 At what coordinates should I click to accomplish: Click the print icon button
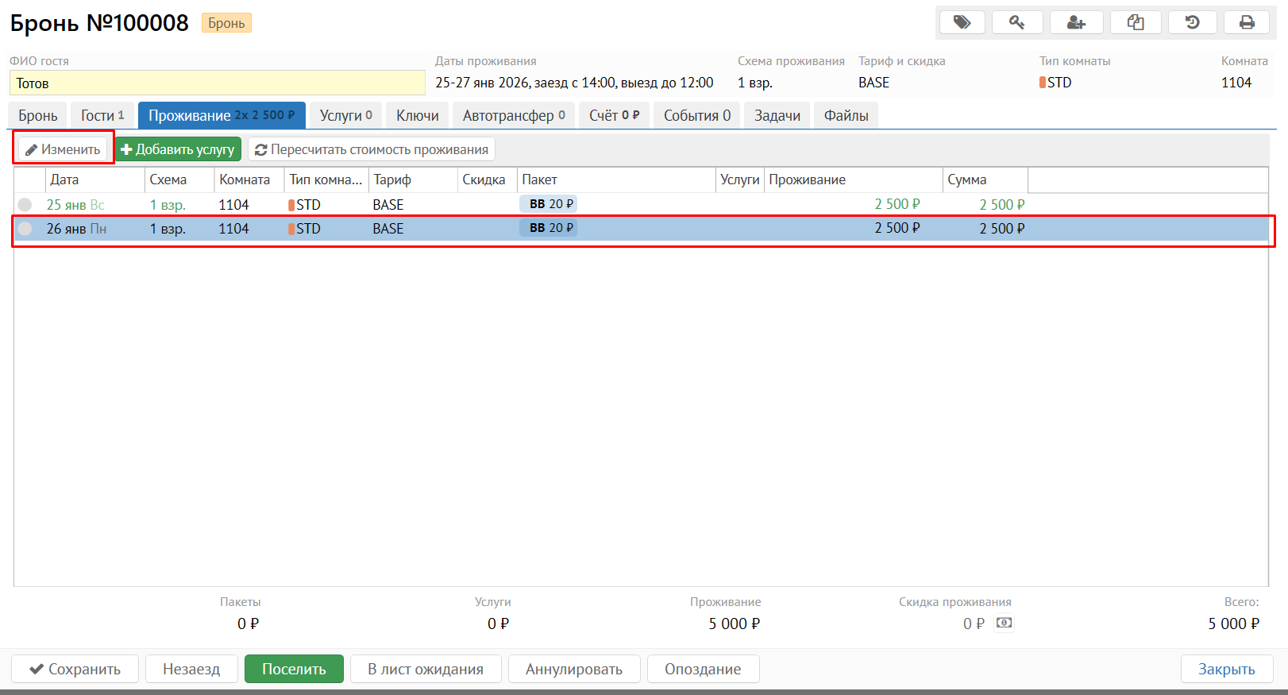(1248, 22)
